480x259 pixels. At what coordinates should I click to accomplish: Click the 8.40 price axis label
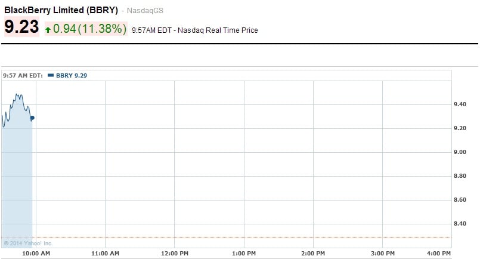[x=460, y=224]
